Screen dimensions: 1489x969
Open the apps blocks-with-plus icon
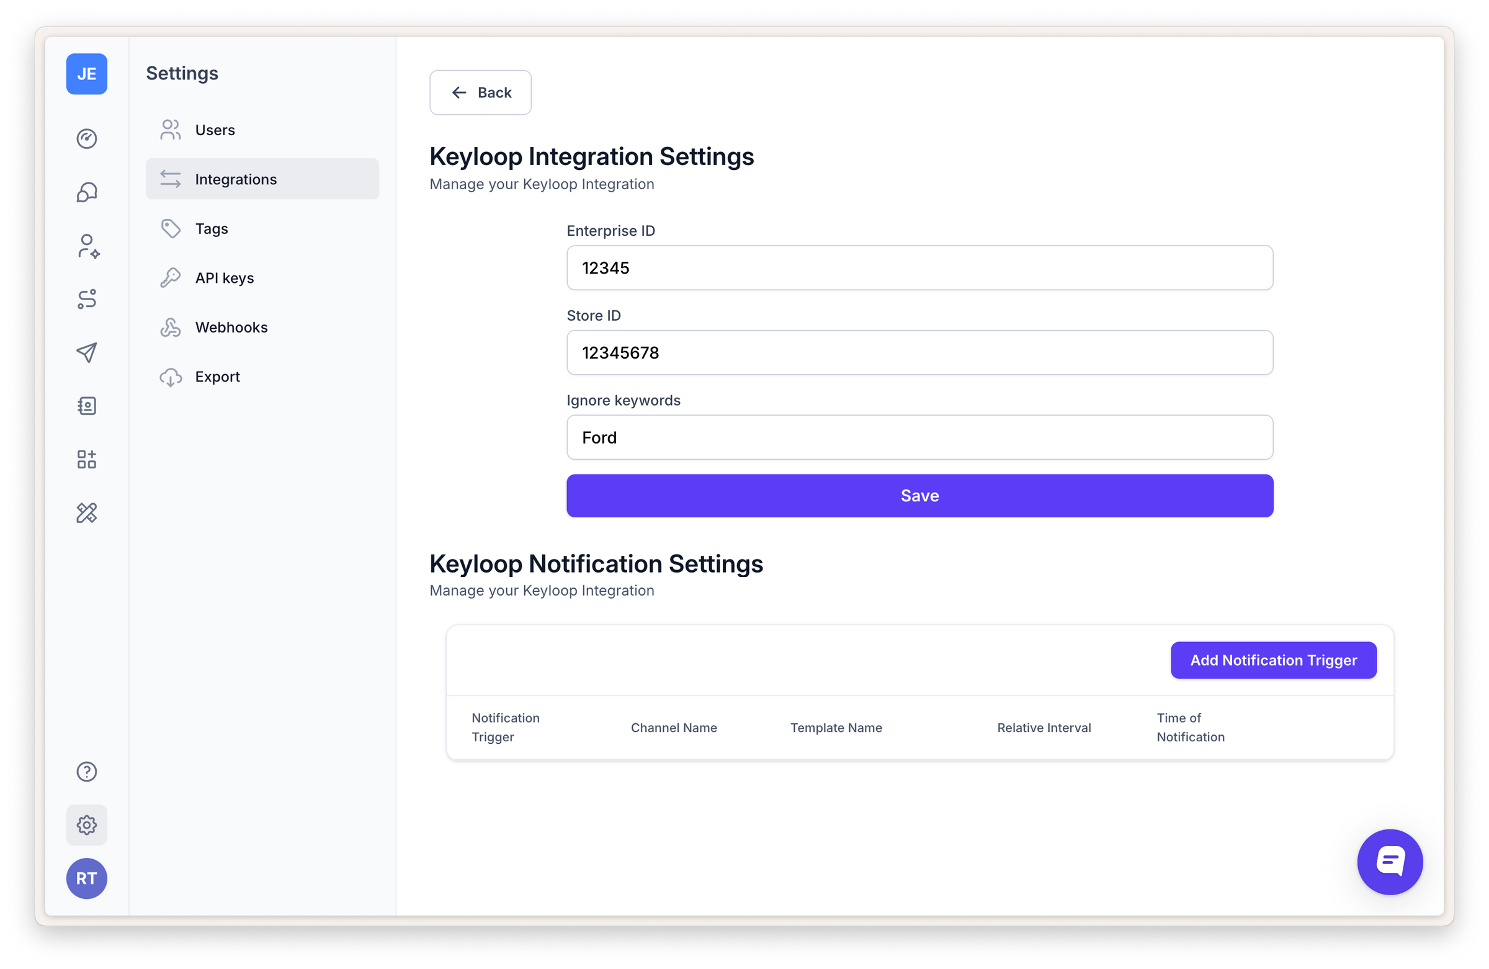coord(86,459)
